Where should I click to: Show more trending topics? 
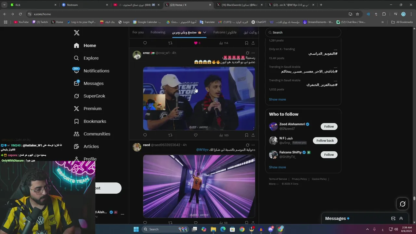point(277,99)
